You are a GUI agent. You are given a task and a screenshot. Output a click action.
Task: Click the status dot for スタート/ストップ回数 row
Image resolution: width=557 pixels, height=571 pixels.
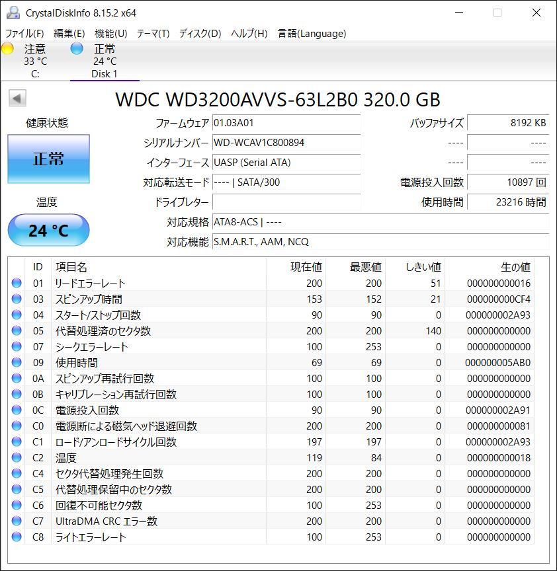pos(17,315)
